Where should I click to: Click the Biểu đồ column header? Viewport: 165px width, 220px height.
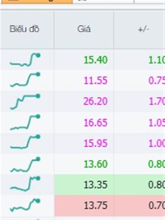click(24, 29)
